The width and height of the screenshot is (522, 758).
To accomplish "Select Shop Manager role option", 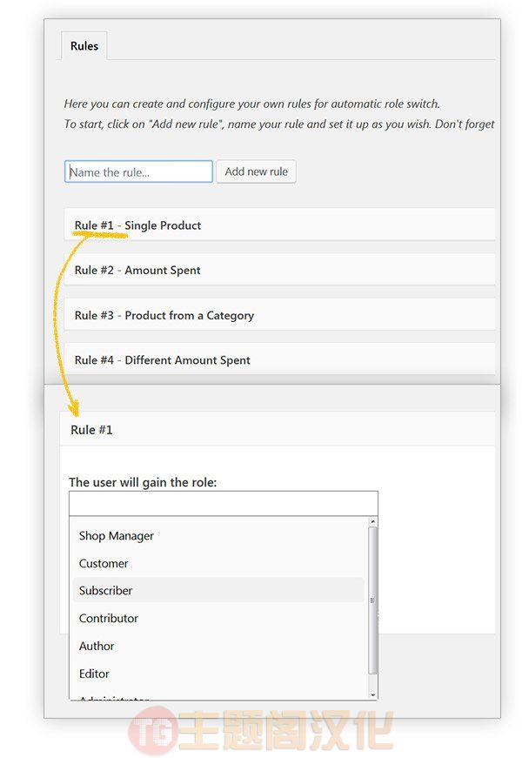I will click(218, 535).
